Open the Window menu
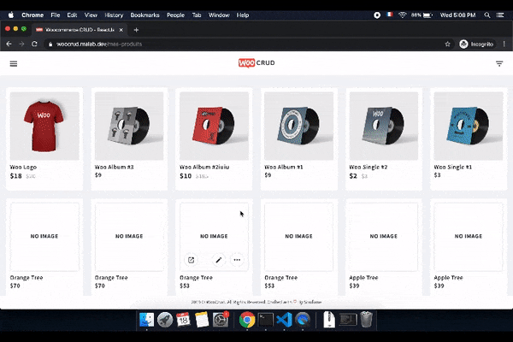 tap(219, 15)
